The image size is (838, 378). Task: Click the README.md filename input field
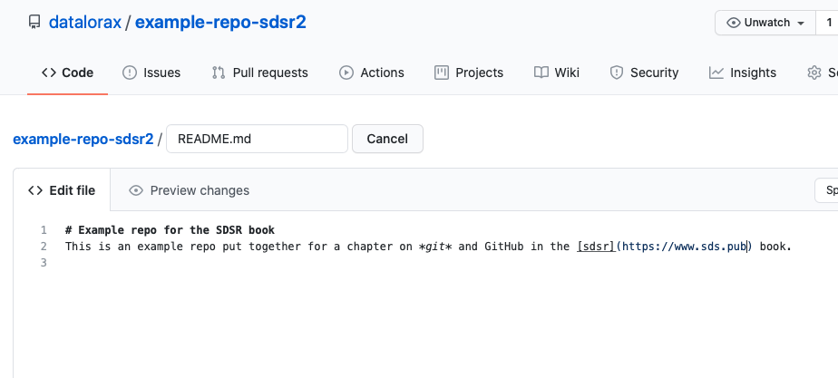[257, 139]
